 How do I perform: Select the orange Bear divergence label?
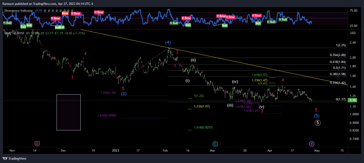click(x=65, y=13)
